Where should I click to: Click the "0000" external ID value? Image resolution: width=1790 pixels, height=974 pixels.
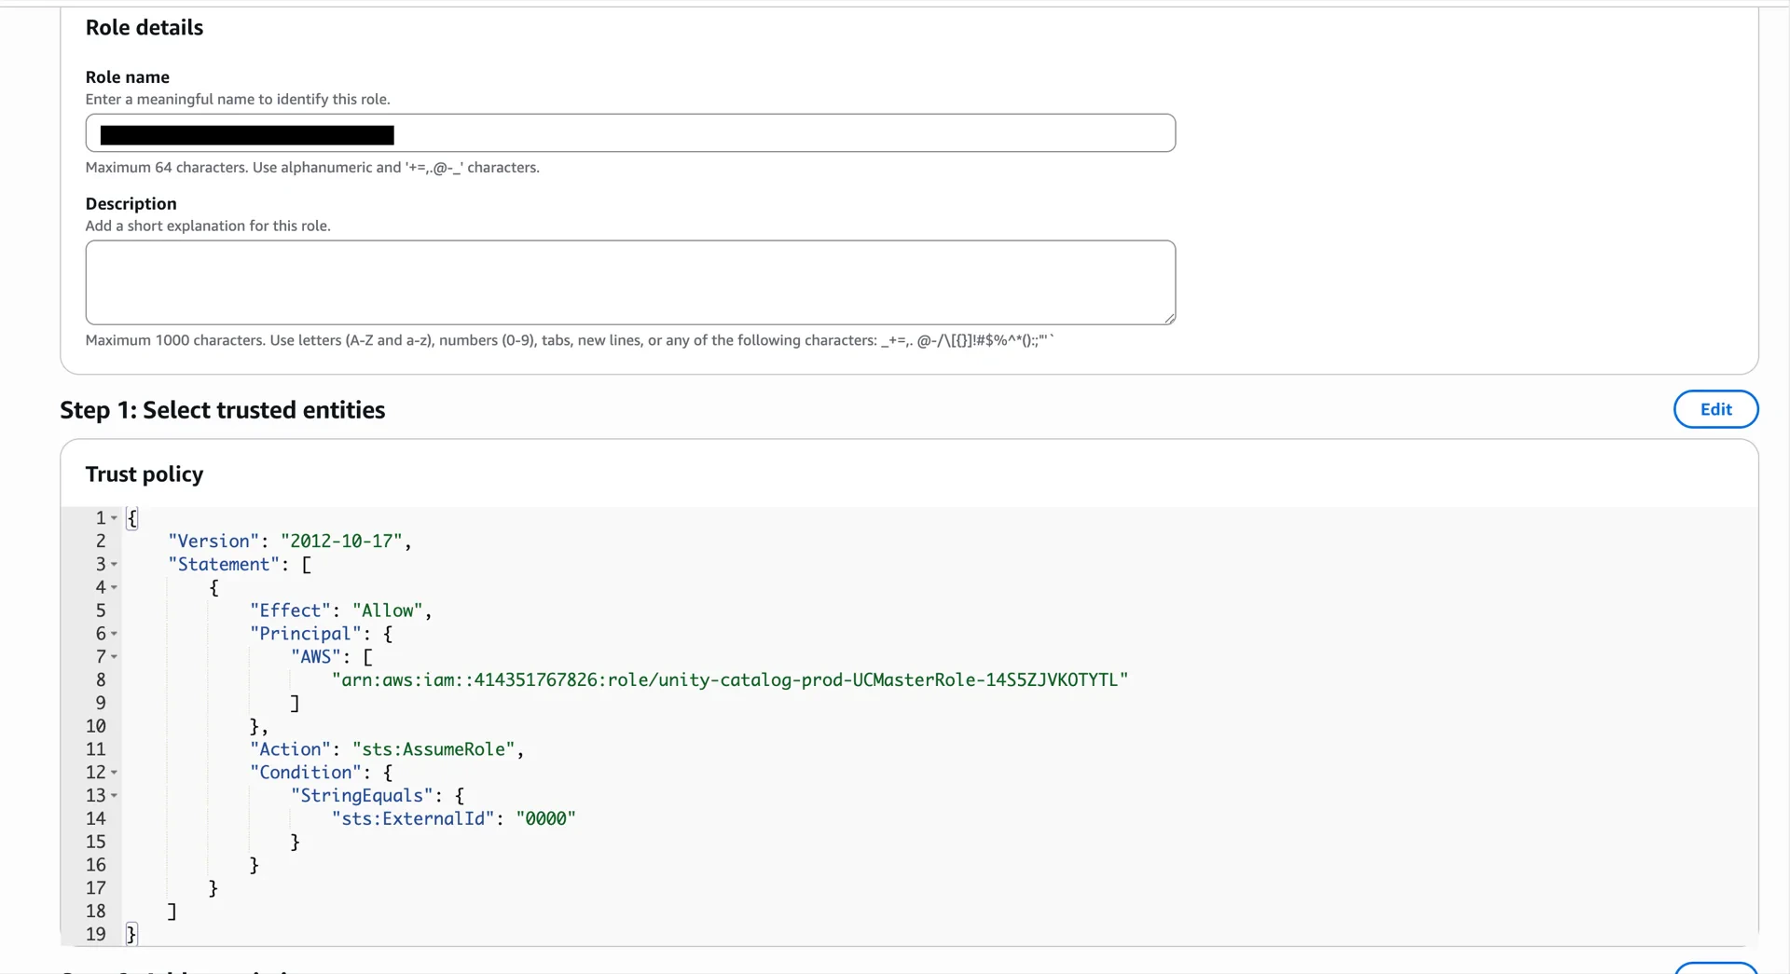tap(546, 819)
